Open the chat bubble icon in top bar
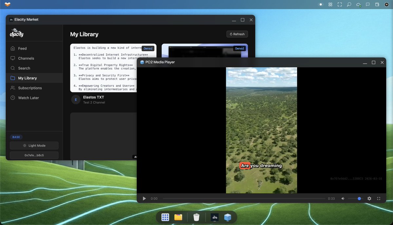Screen dimensions: 393x225 (x=368, y=5)
